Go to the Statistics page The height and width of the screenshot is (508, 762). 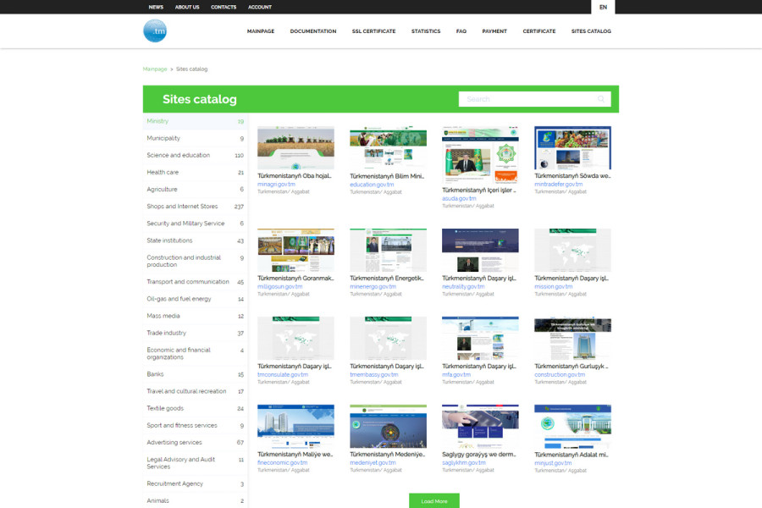426,31
